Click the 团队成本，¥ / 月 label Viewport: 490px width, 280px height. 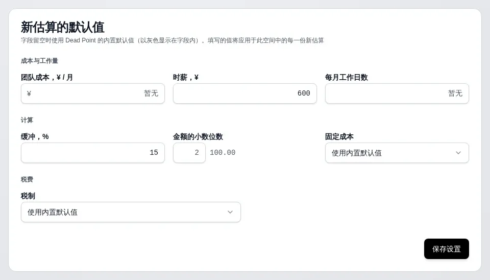[x=47, y=77]
